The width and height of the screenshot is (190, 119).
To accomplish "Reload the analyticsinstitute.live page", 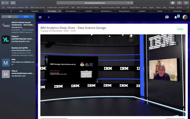I will point(132,3).
